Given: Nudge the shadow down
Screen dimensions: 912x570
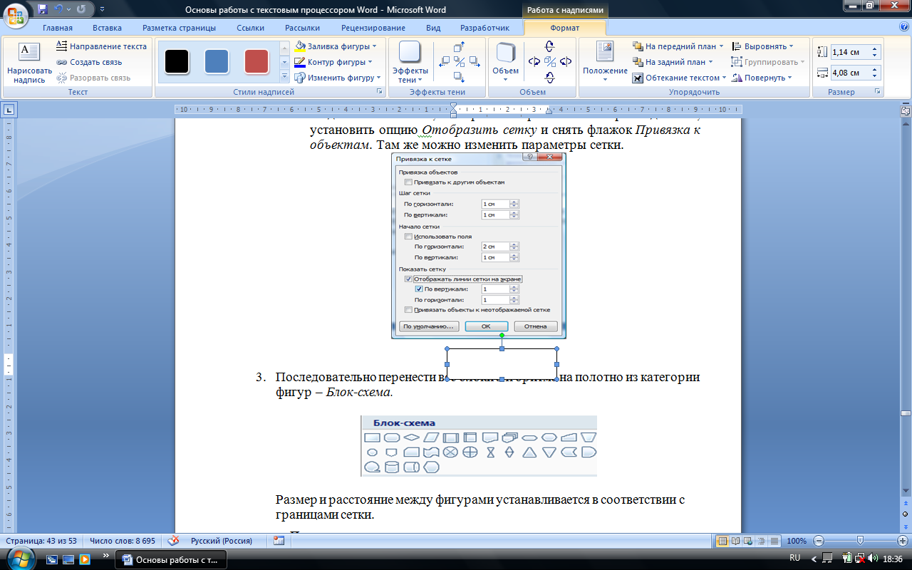Looking at the screenshot, I should click(460, 77).
